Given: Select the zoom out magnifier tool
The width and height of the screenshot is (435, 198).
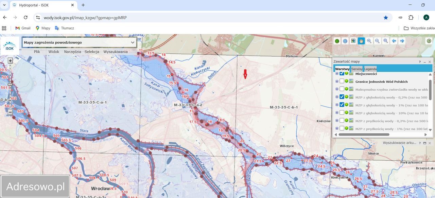Looking at the screenshot, I should click(x=377, y=41).
